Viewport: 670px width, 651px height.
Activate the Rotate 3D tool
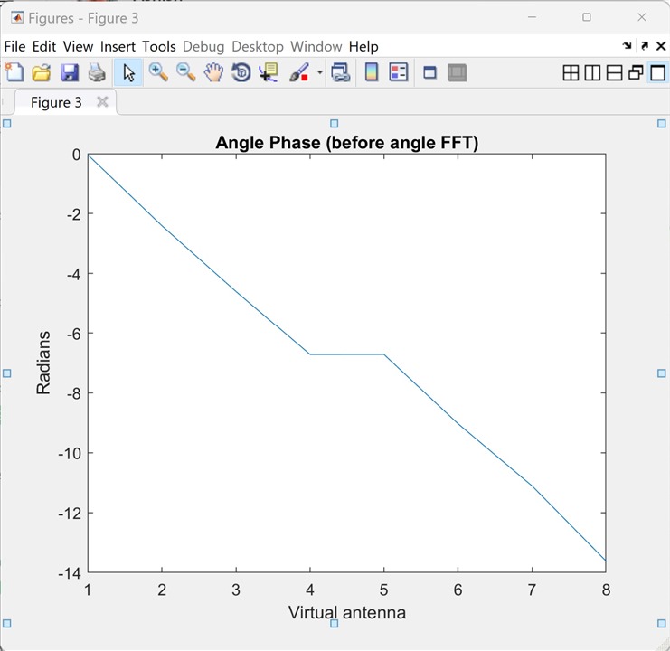241,72
